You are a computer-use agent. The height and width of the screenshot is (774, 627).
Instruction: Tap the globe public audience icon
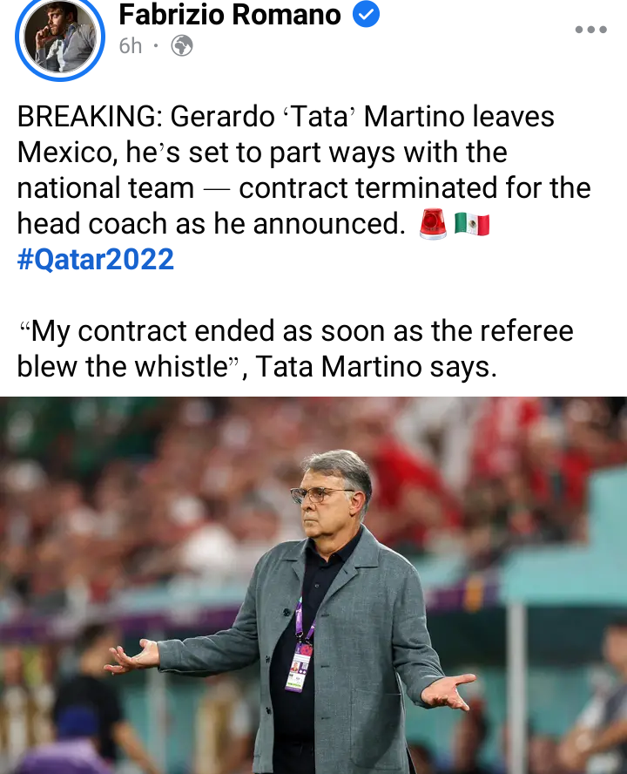click(181, 46)
